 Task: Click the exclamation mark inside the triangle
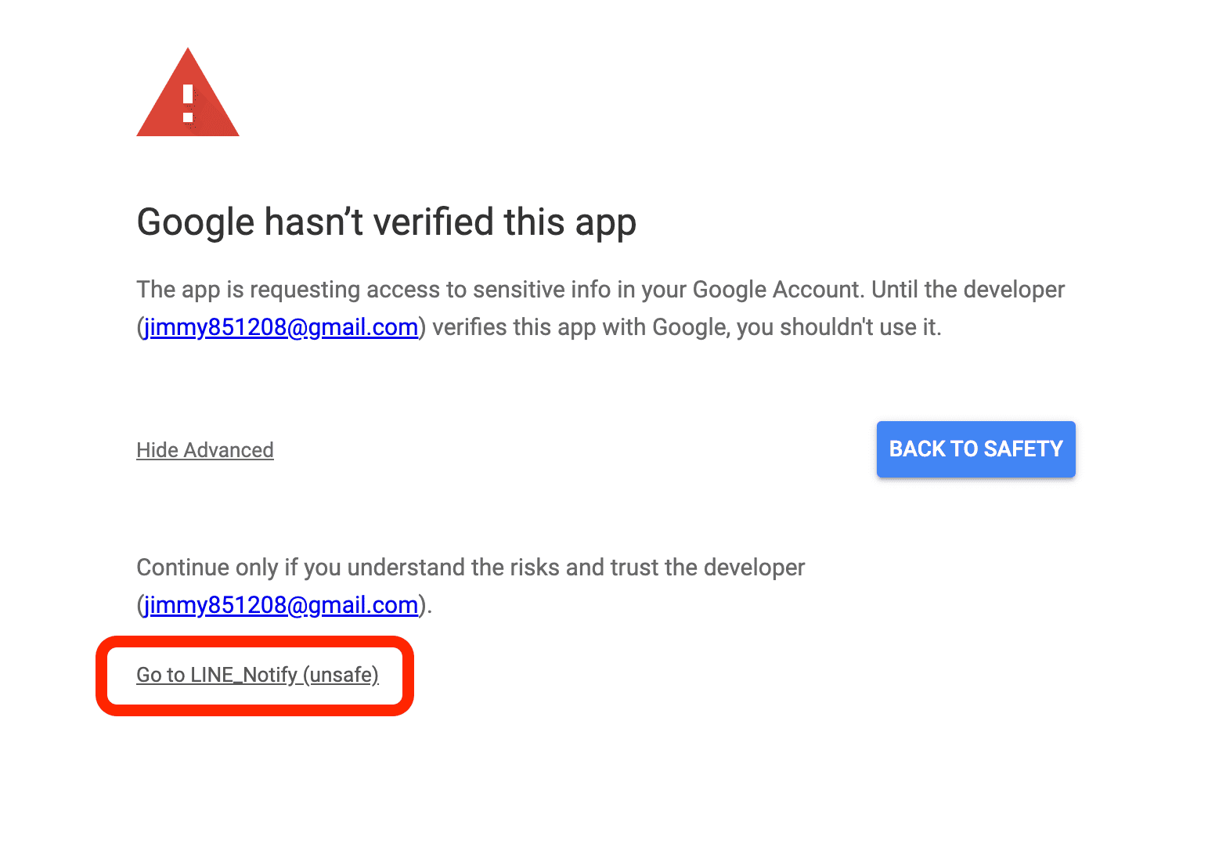tap(188, 103)
